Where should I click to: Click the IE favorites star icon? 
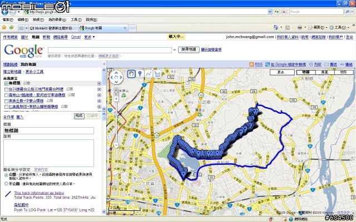pos(4,28)
